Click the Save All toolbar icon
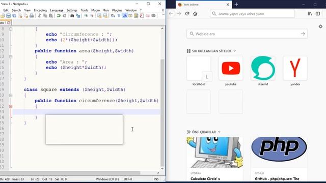Screen dimensions: 326x183 (x=14, y=16)
